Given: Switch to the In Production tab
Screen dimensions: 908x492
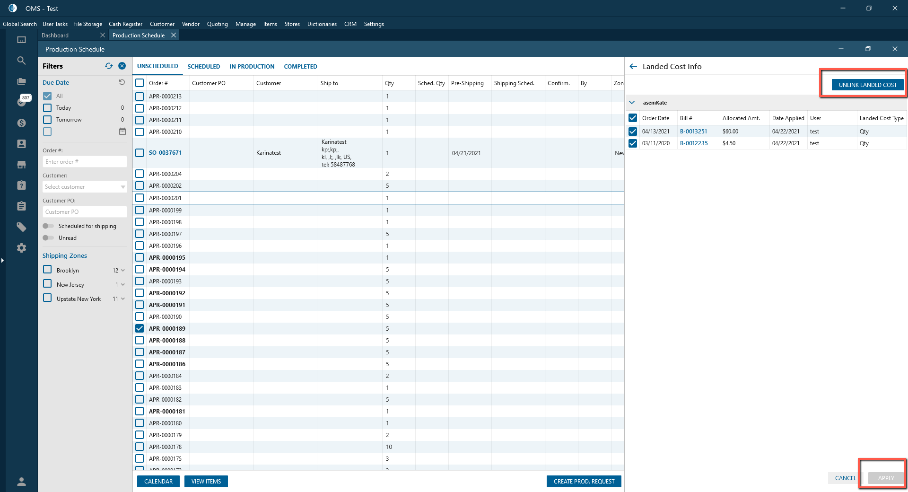Looking at the screenshot, I should [x=252, y=67].
